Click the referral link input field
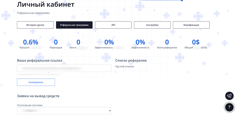 pos(64,68)
